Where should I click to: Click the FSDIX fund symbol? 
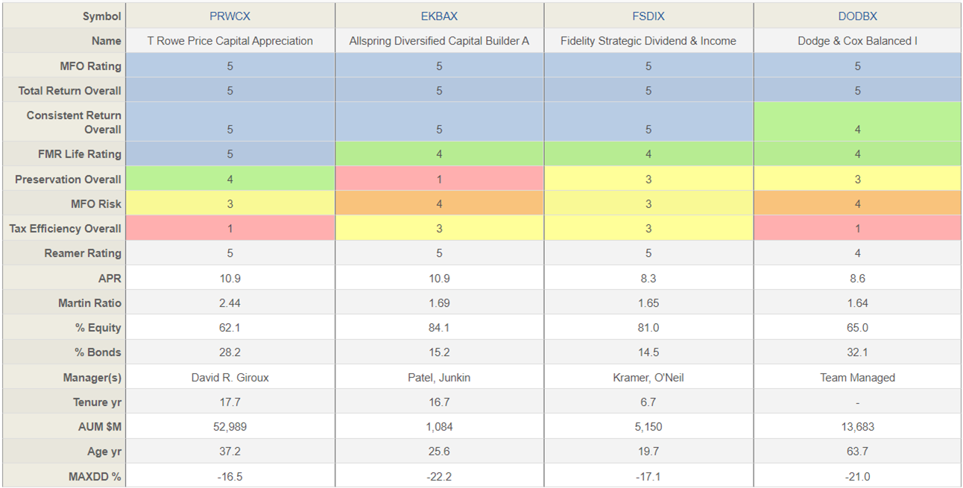[648, 16]
